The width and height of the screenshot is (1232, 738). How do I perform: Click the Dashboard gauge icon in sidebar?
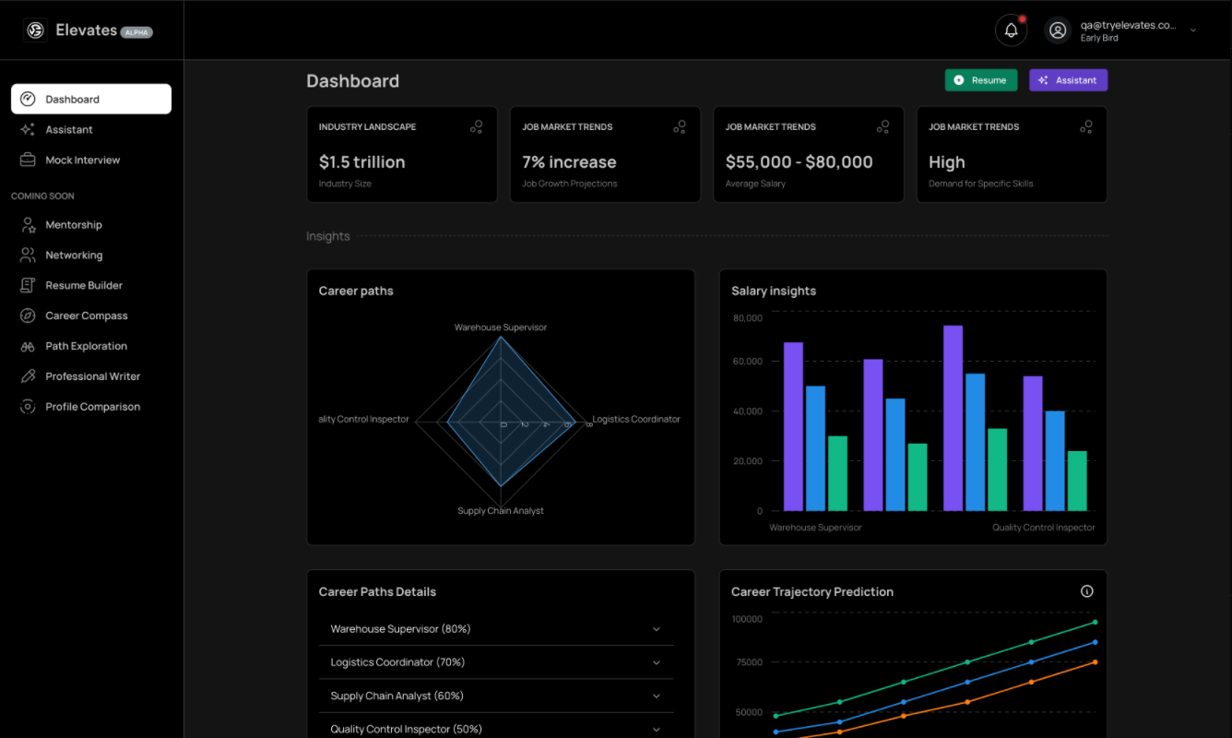tap(28, 99)
